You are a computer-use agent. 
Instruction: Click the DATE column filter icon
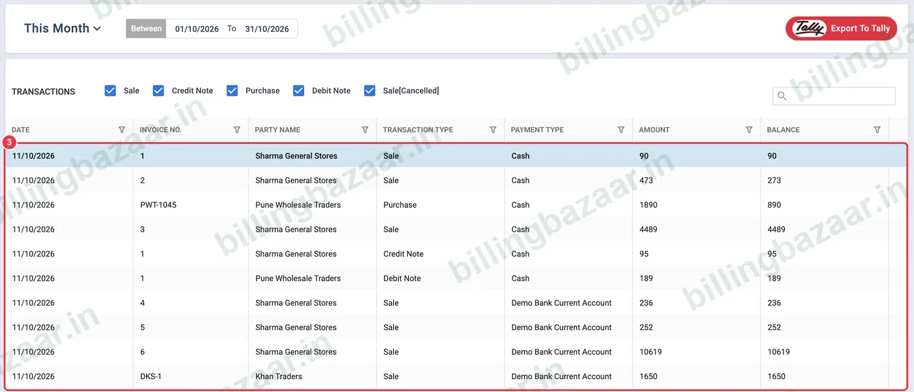(122, 130)
